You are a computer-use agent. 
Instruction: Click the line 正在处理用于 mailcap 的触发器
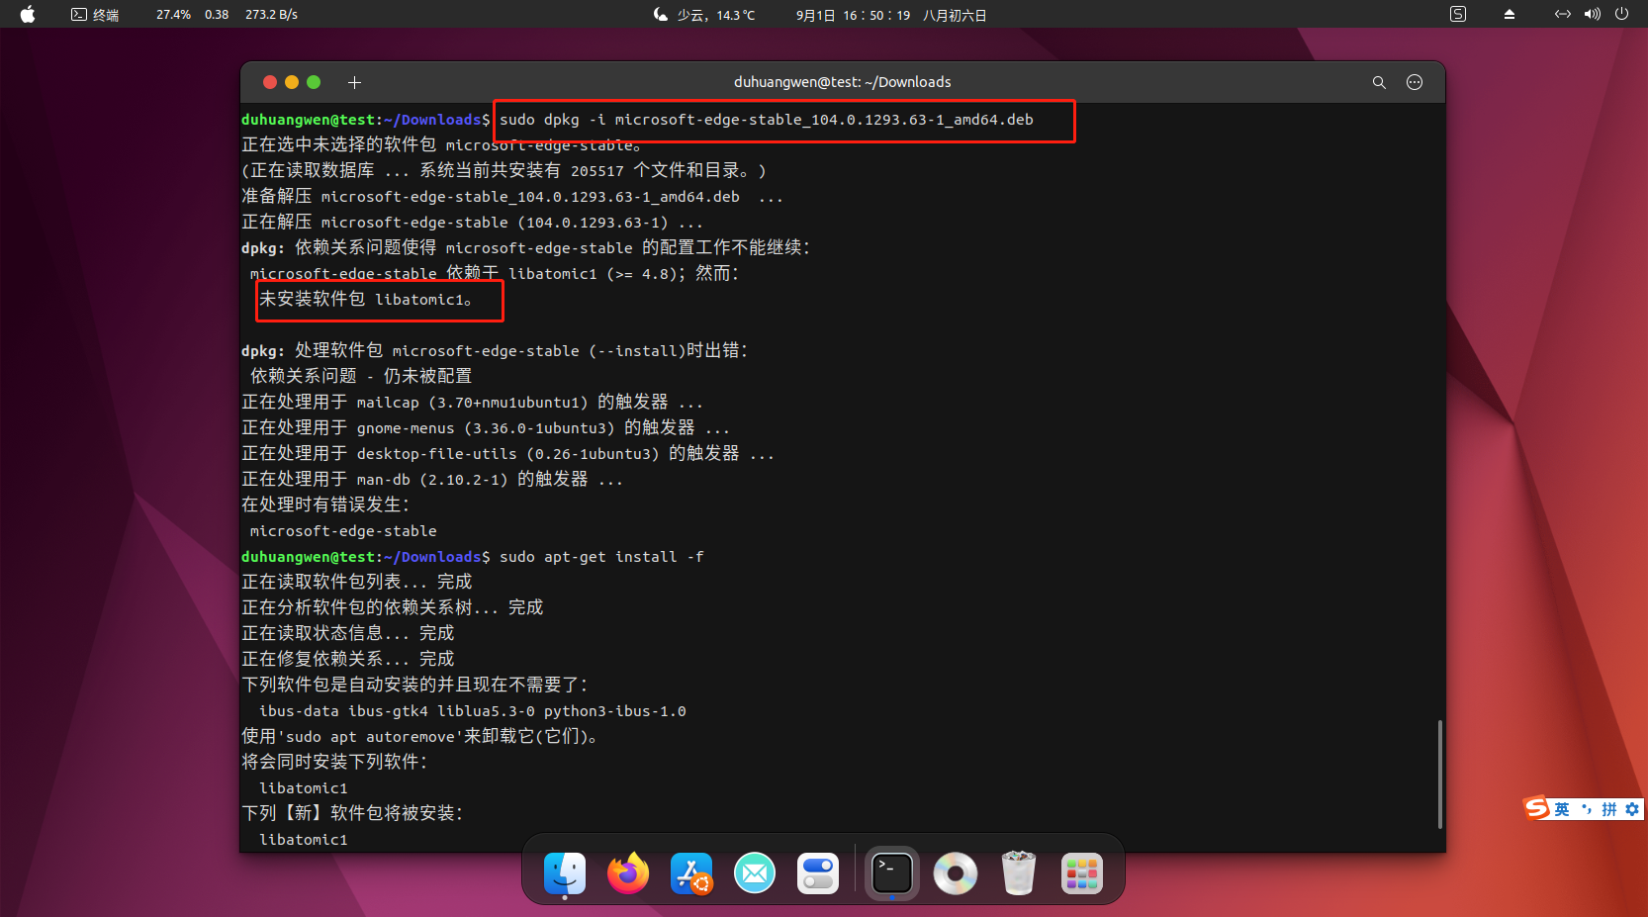click(x=472, y=402)
